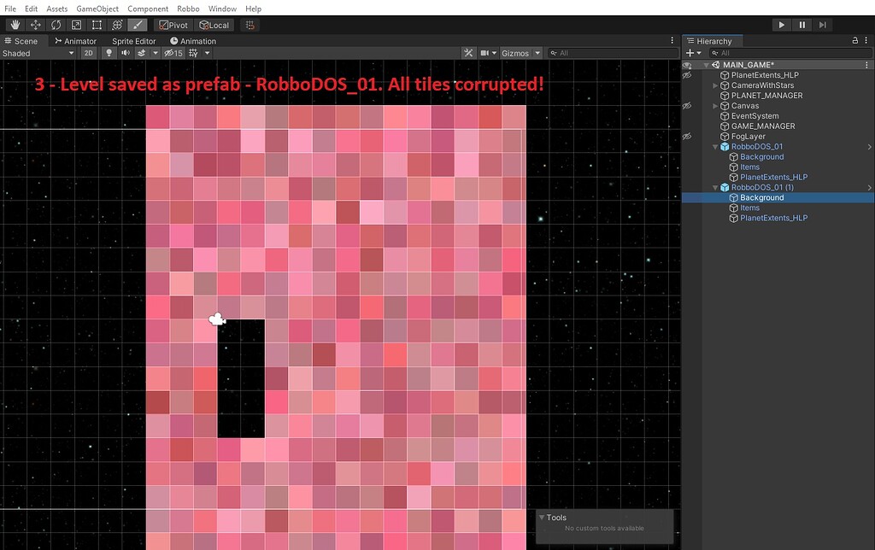Screen dimensions: 875x550
Task: Expand CameraWithStars in the Hierarchy
Action: [714, 85]
